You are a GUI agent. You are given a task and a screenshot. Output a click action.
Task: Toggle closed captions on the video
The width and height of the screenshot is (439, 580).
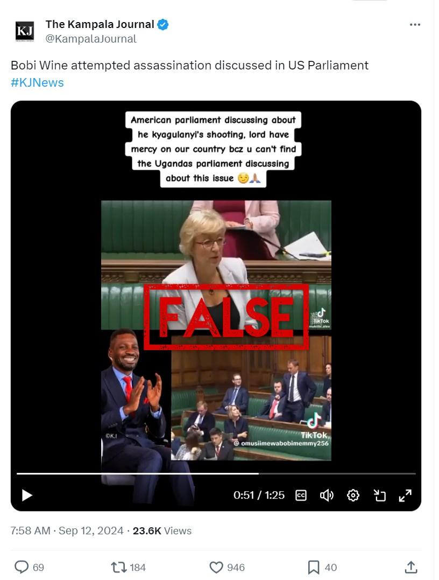pyautogui.click(x=301, y=495)
